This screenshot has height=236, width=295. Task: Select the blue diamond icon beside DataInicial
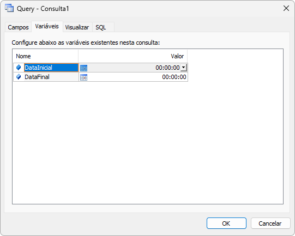(19, 68)
